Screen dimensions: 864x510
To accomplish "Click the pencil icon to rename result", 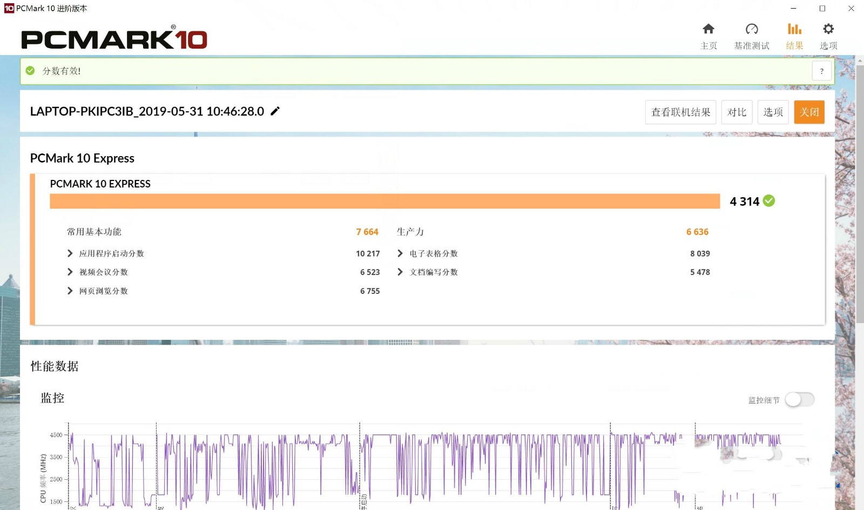I will [275, 111].
